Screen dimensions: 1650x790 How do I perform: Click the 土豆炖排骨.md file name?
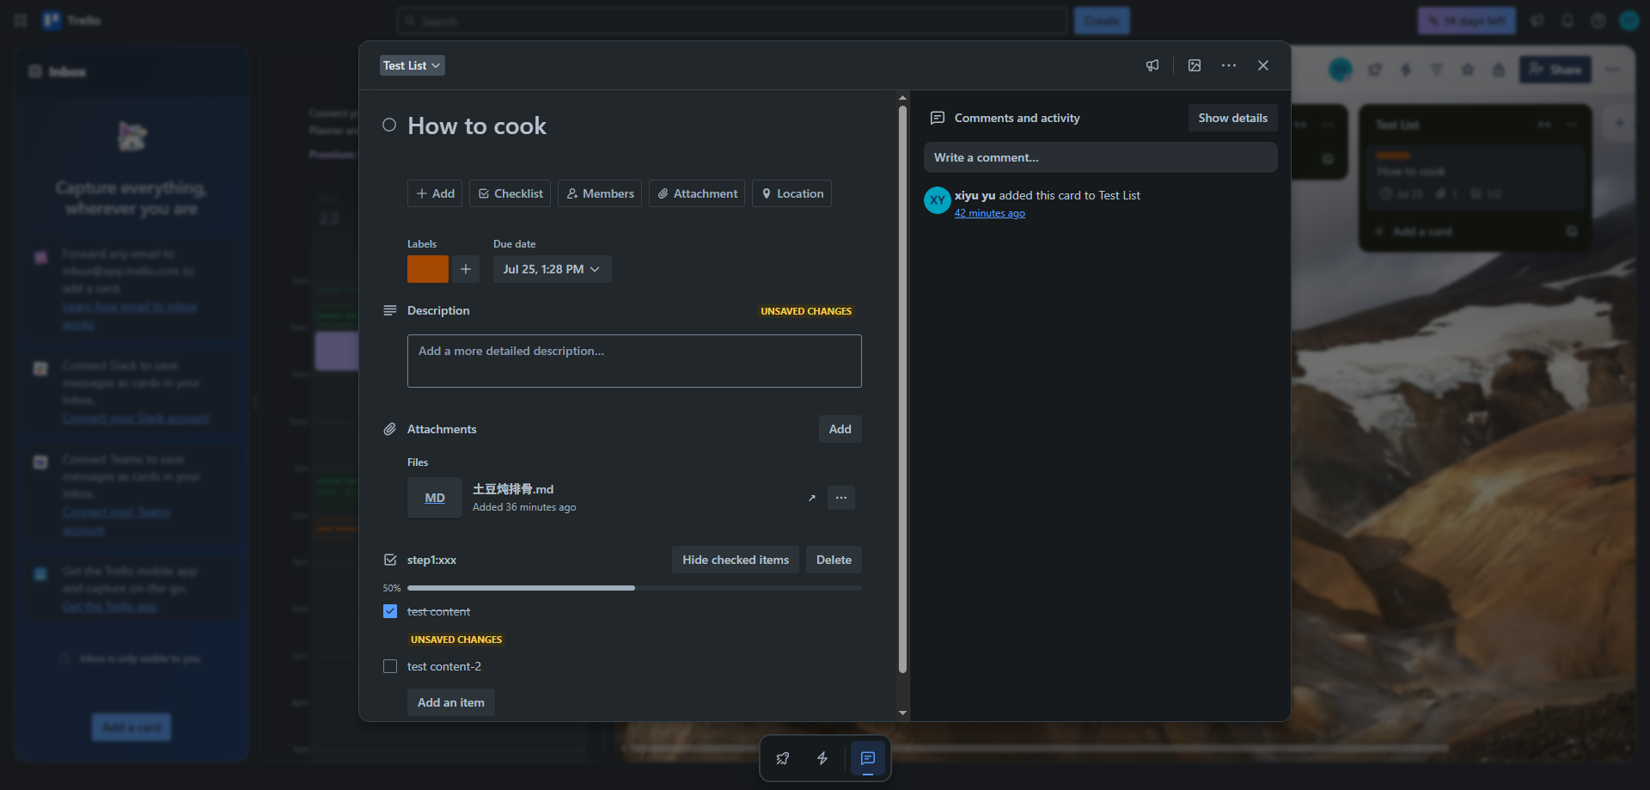[x=513, y=489]
